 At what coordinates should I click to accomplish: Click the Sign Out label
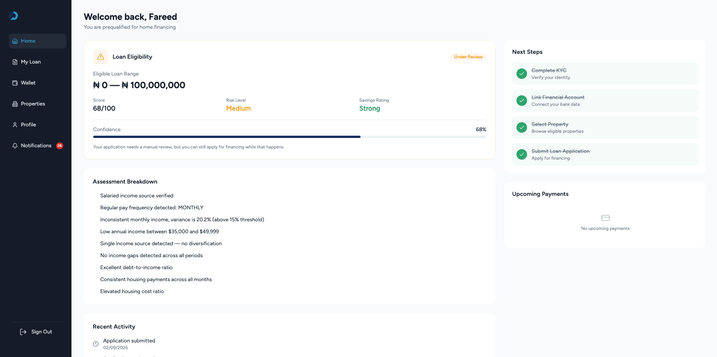tap(42, 332)
